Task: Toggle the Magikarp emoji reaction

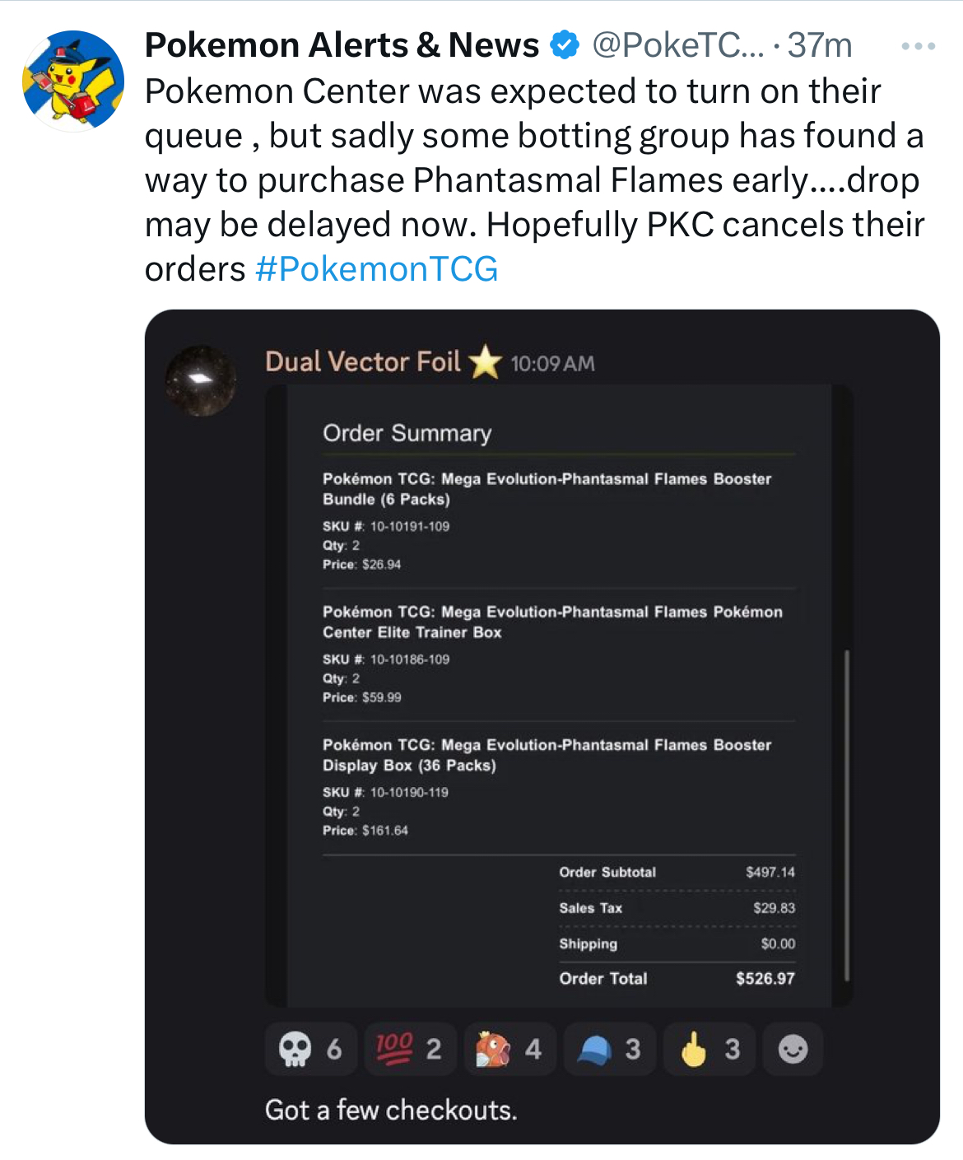Action: 509,1049
